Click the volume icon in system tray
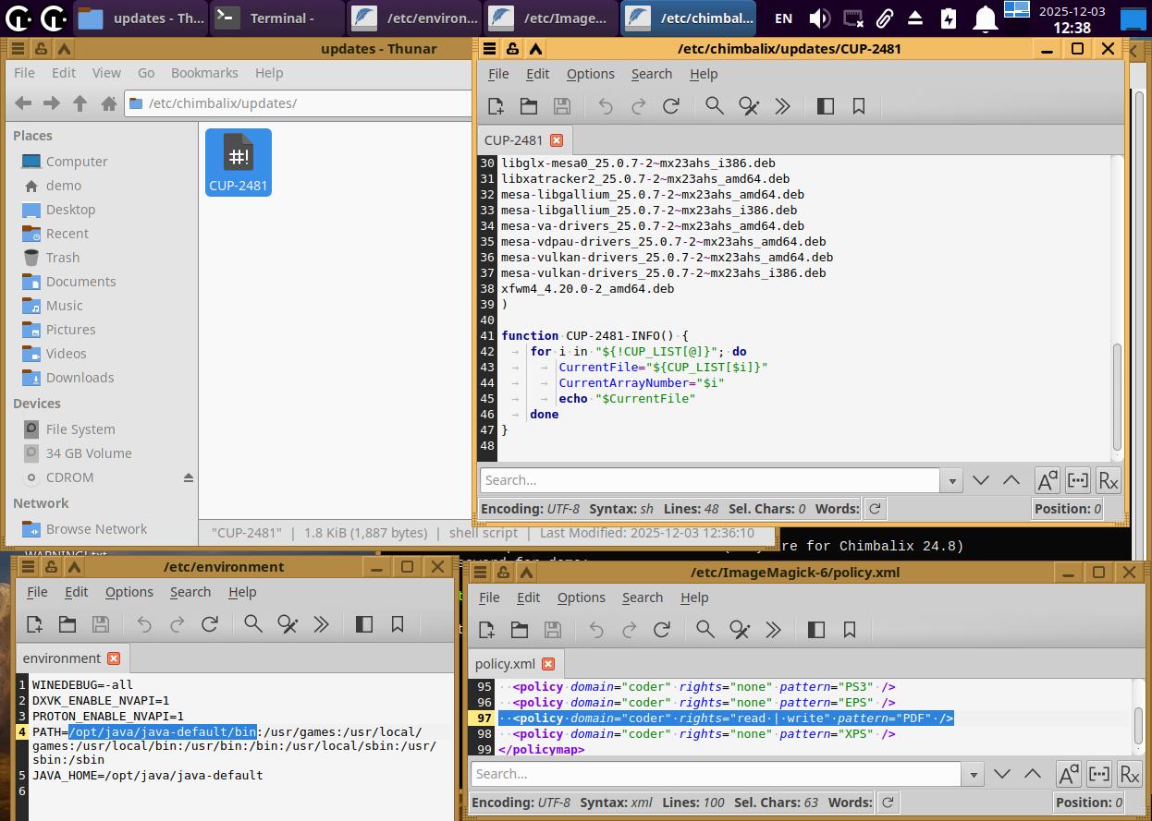 tap(818, 18)
